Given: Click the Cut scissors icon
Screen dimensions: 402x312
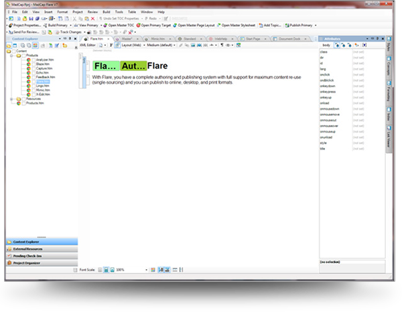Looking at the screenshot, I should click(x=74, y=19).
